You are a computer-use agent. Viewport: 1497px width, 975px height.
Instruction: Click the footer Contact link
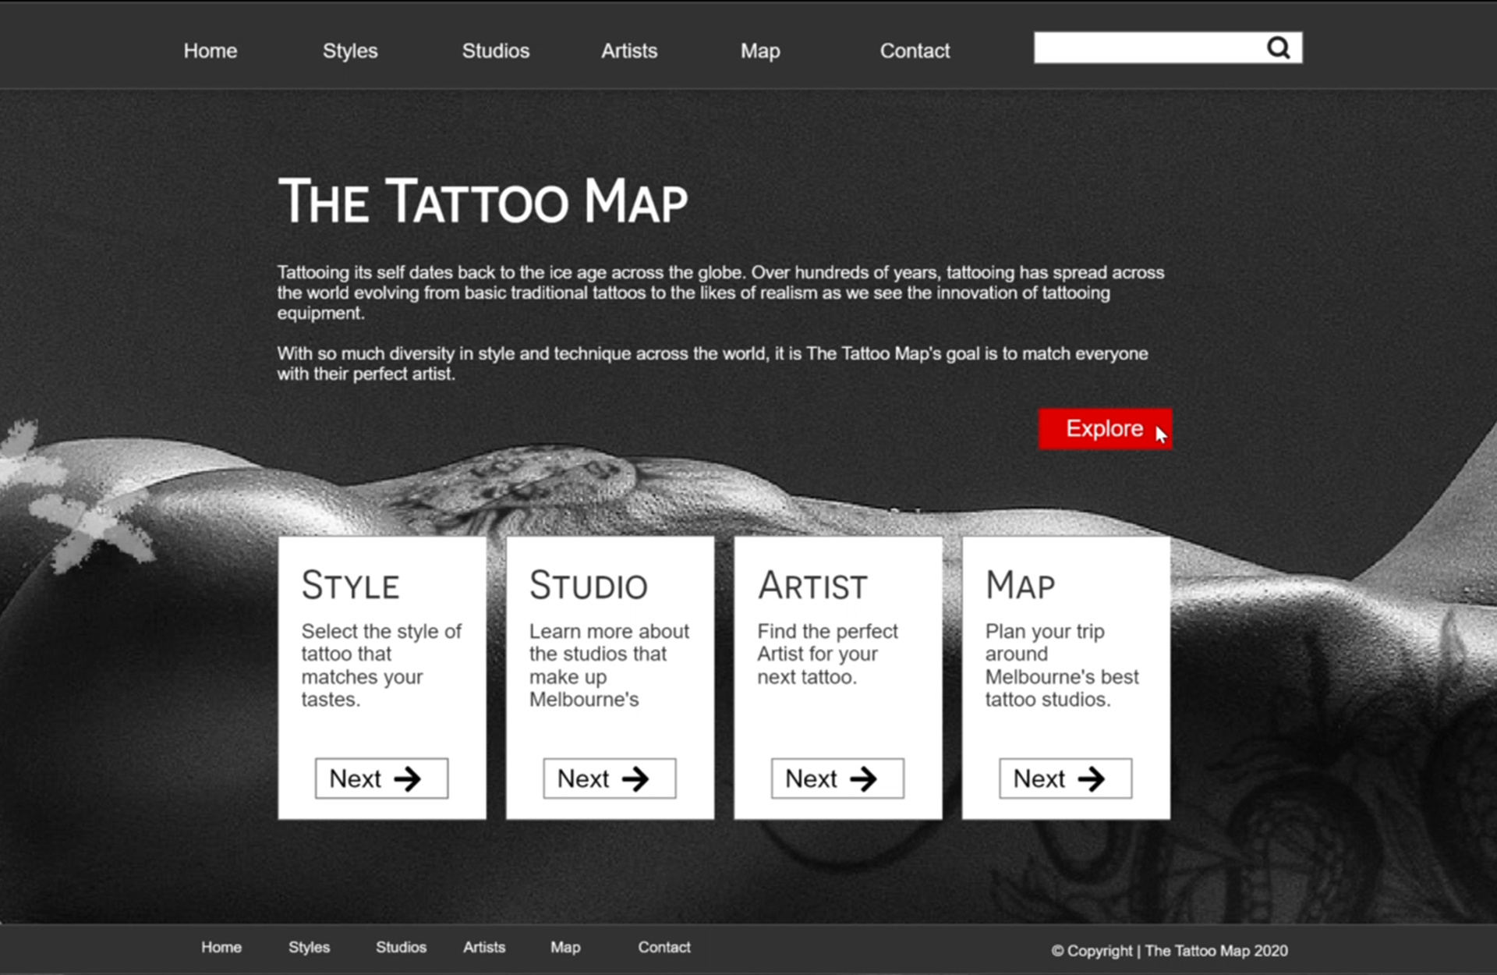point(664,947)
